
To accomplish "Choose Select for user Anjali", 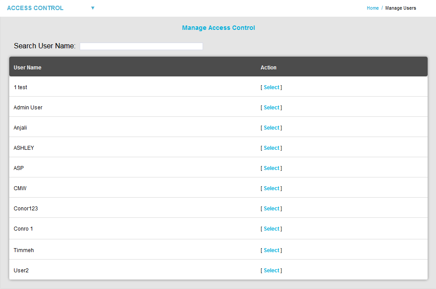I will click(x=271, y=128).
